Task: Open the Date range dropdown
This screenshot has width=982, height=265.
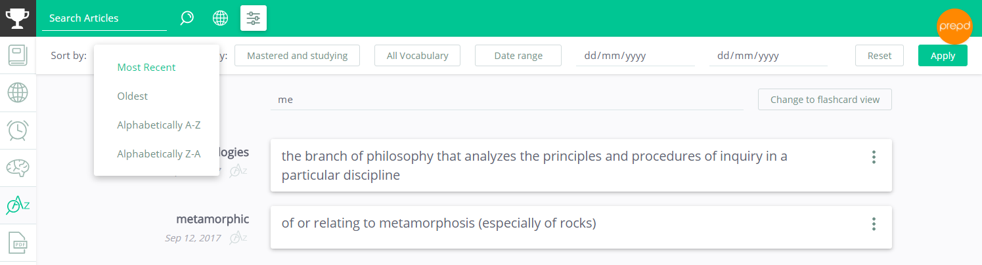Action: coord(518,56)
